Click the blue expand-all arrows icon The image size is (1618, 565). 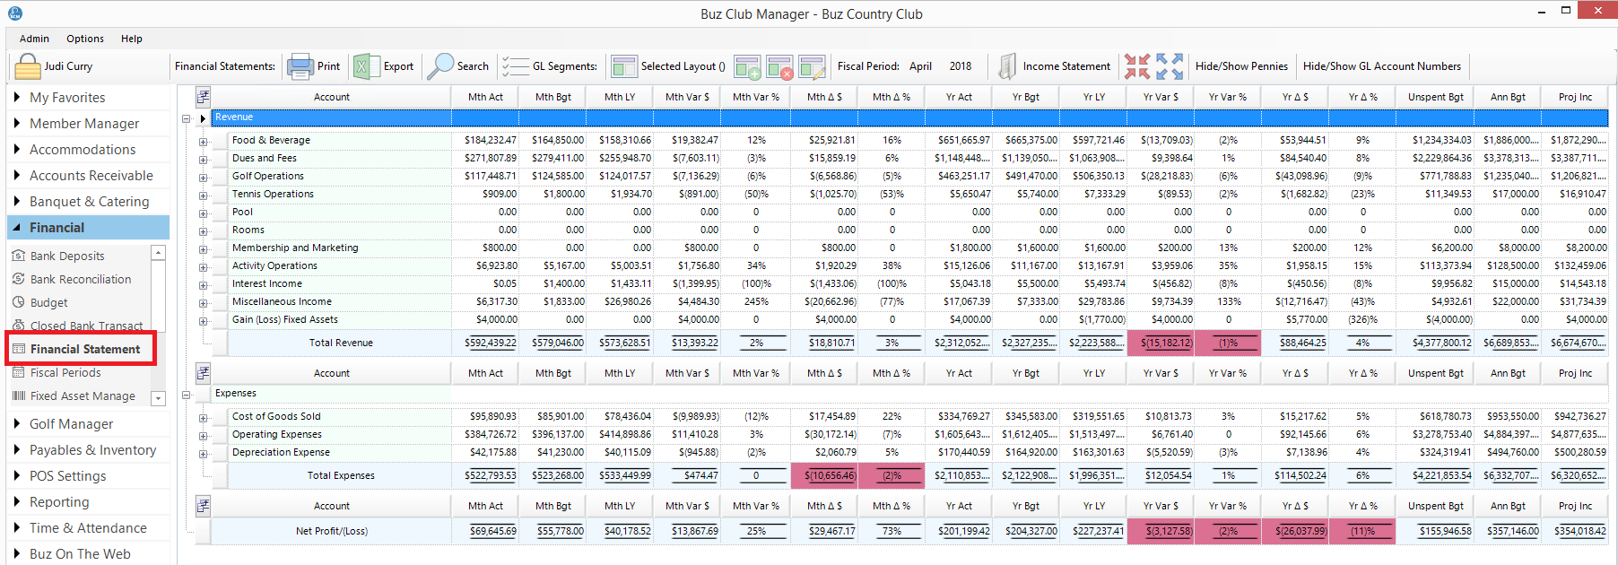tap(1170, 66)
